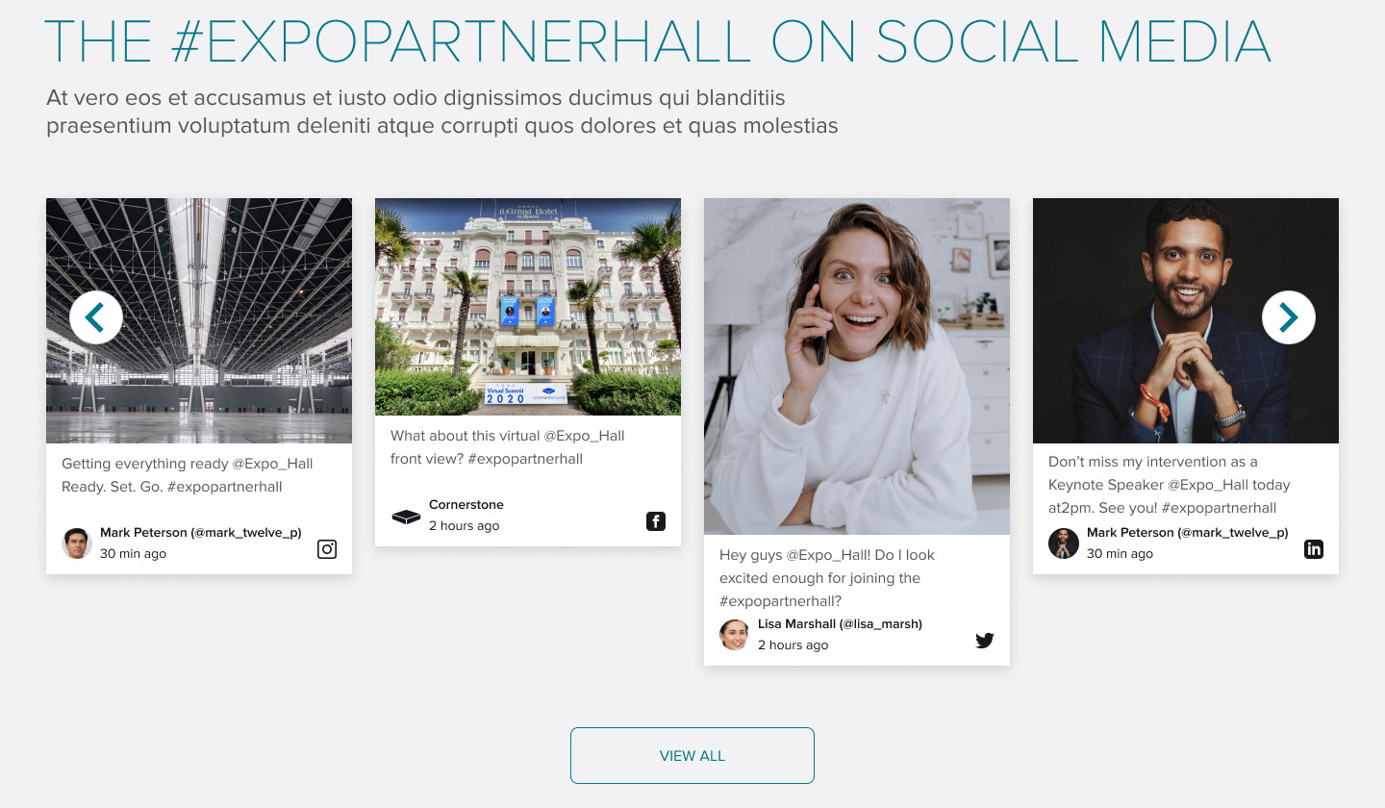Click Mark Peterson's avatar on LinkedIn post
The width and height of the screenshot is (1385, 808).
(1064, 543)
